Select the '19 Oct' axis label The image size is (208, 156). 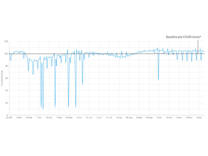pyautogui.click(x=169, y=118)
